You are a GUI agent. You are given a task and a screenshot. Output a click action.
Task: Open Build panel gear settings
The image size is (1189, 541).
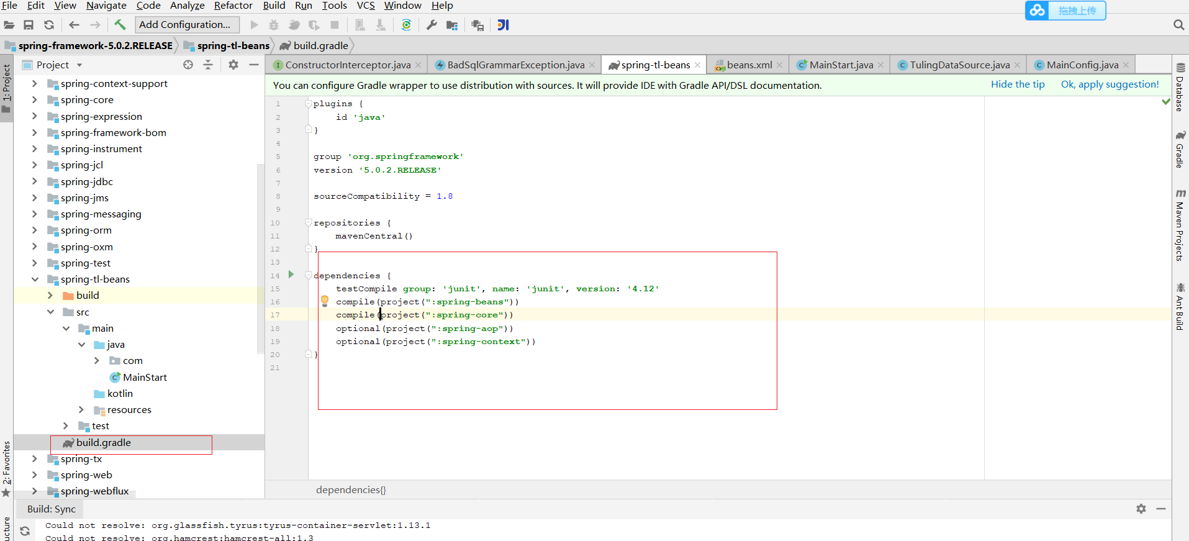[1141, 509]
